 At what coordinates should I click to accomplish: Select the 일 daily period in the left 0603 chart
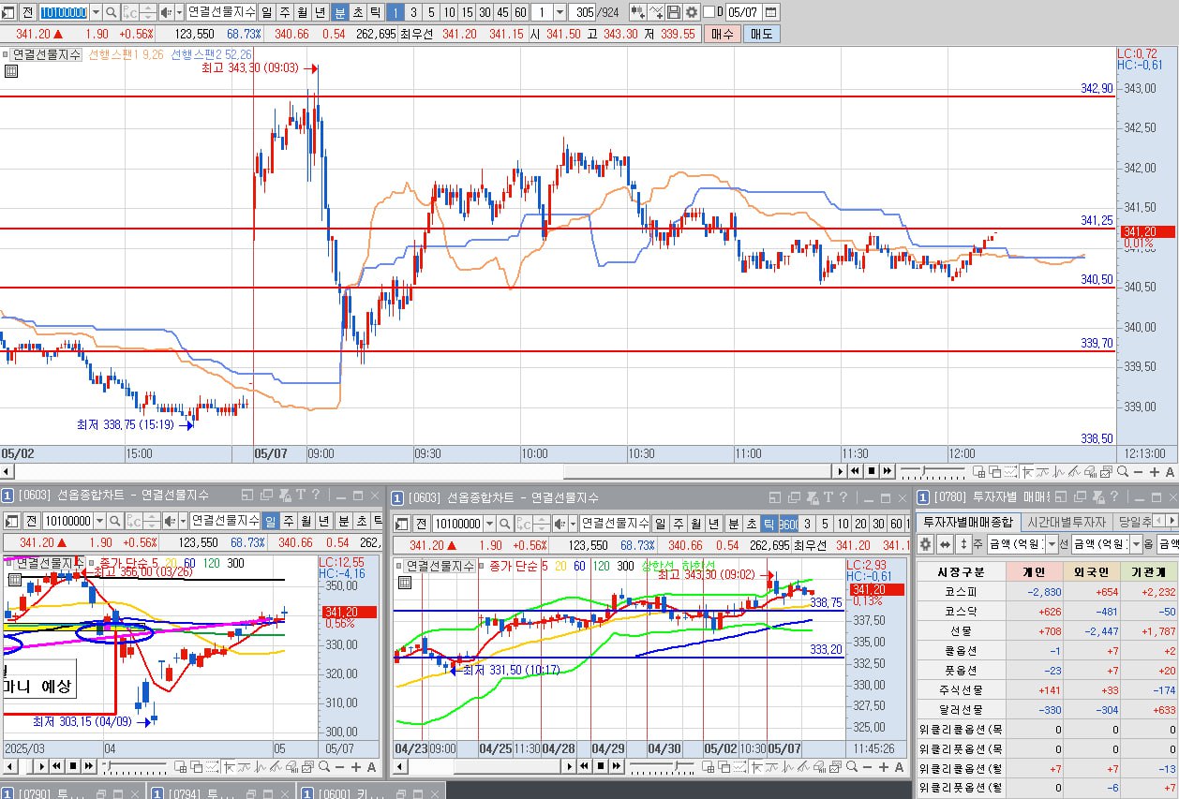point(270,521)
